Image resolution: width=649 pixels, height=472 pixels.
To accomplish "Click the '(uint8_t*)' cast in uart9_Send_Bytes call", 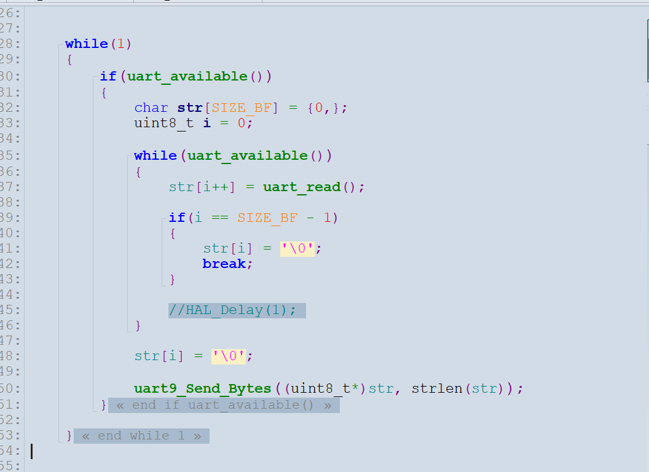I will 325,389.
